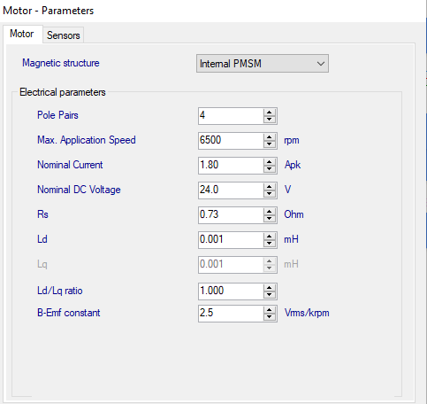
Task: Select the Motor tab
Action: pos(22,34)
